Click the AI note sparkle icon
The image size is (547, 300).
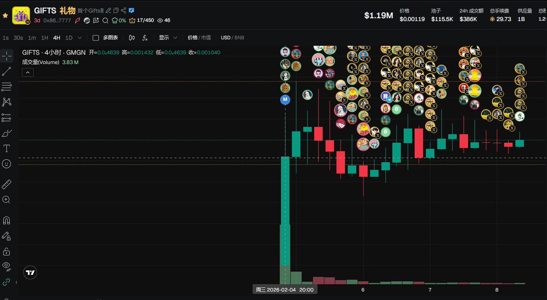96,20
